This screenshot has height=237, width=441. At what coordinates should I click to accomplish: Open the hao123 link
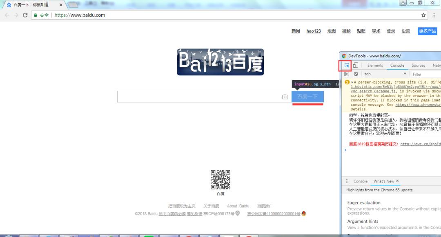[x=313, y=31]
